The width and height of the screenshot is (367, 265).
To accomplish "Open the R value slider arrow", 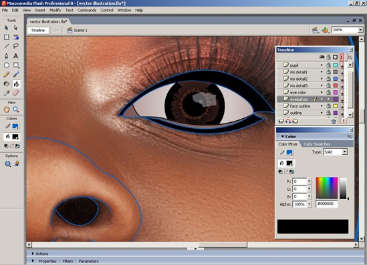I will pos(310,182).
